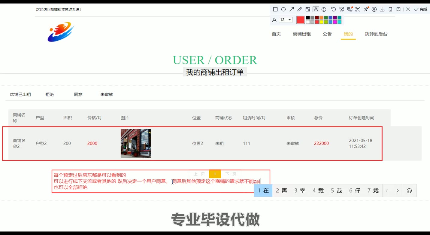Viewport: 430px width, 235px height.
Task: Filter orders by 未审核
Action: [107, 94]
